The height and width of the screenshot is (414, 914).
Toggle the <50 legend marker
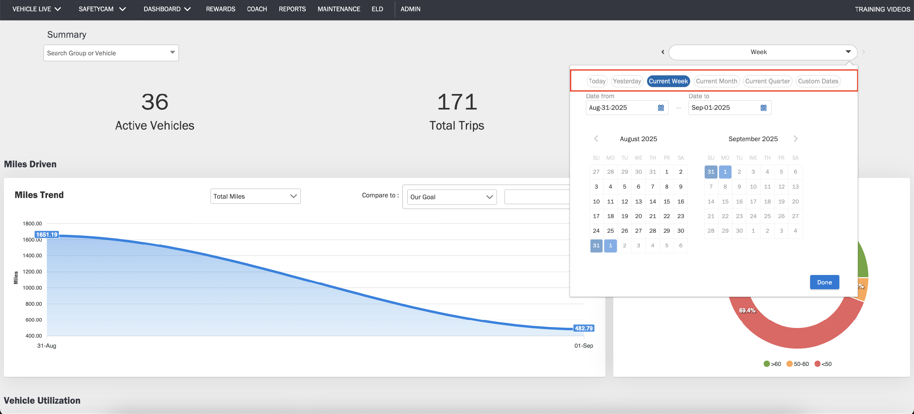pos(817,364)
